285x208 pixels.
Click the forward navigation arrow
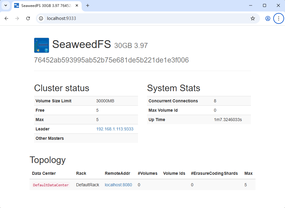(17, 18)
